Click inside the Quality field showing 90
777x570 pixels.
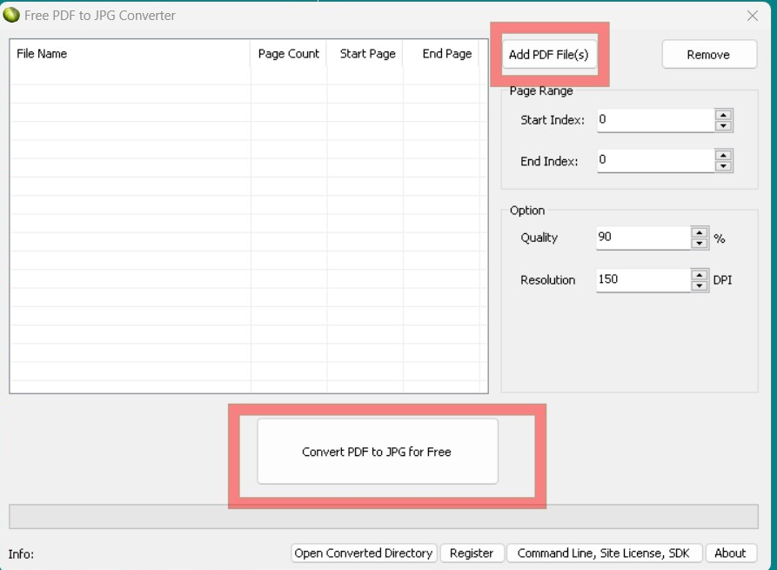[x=643, y=238]
